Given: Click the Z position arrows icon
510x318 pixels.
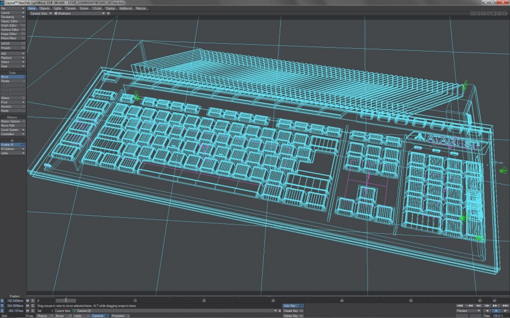Looking at the screenshot, I should click(27, 311).
